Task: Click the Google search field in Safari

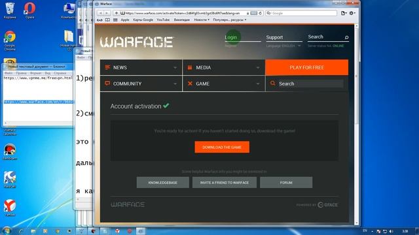Action: [301, 13]
